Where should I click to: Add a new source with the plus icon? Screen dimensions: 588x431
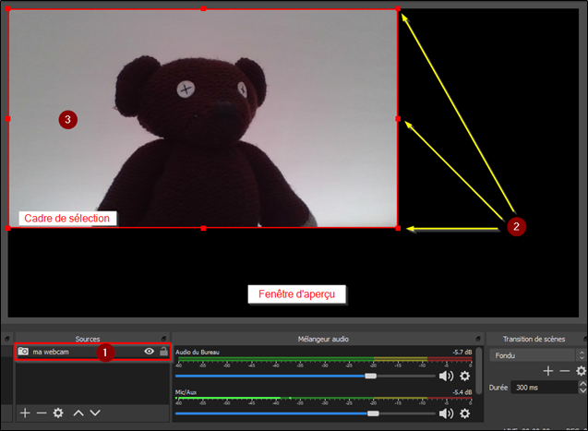[x=25, y=413]
